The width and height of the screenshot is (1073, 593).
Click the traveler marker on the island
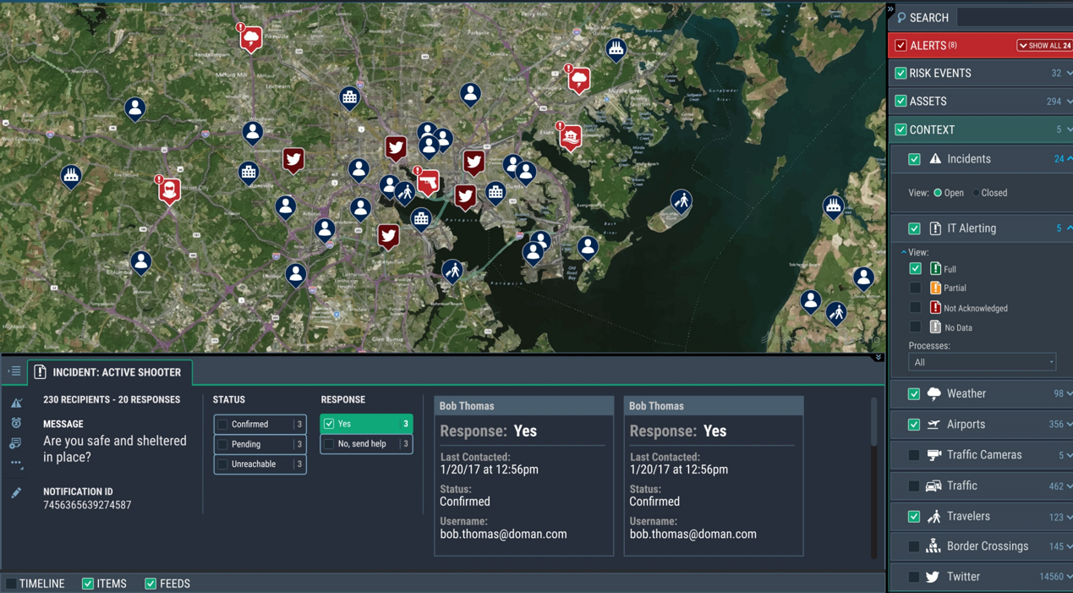tap(681, 201)
